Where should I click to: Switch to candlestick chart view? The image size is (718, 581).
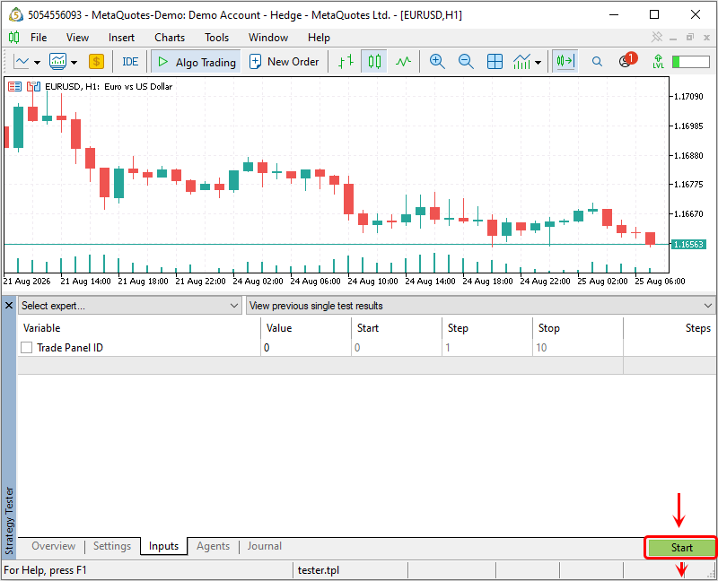pos(374,61)
